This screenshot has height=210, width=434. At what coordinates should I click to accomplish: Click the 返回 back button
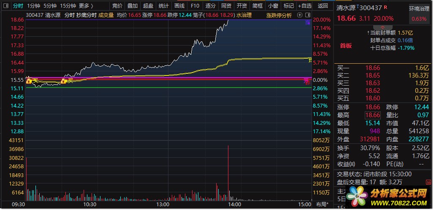coord(323,5)
